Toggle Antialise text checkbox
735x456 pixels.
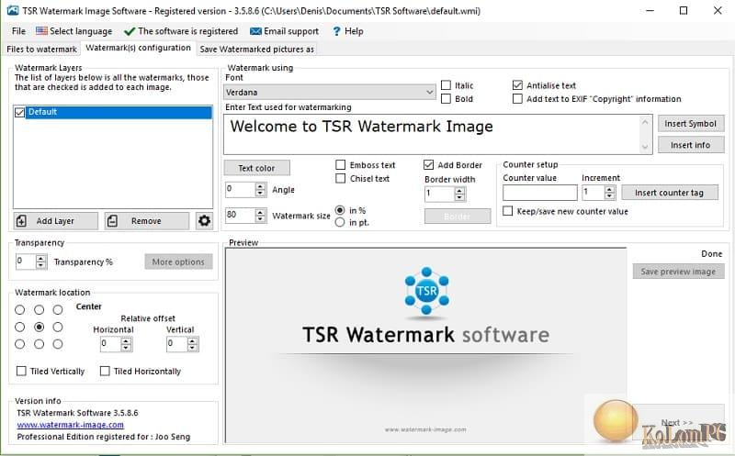517,85
